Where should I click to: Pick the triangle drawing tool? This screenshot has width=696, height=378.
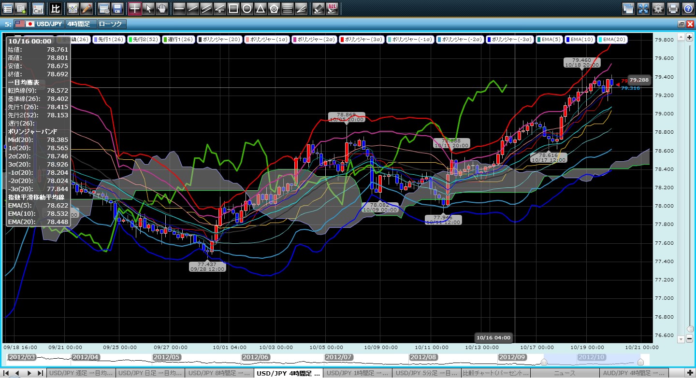[x=260, y=8]
